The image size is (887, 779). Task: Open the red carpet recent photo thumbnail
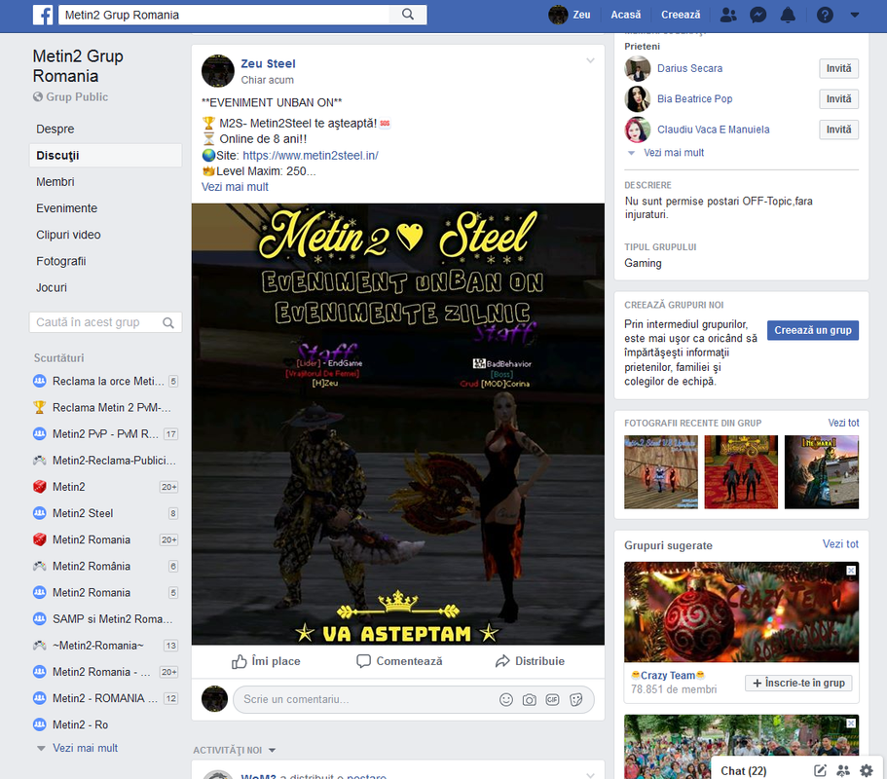pos(741,472)
